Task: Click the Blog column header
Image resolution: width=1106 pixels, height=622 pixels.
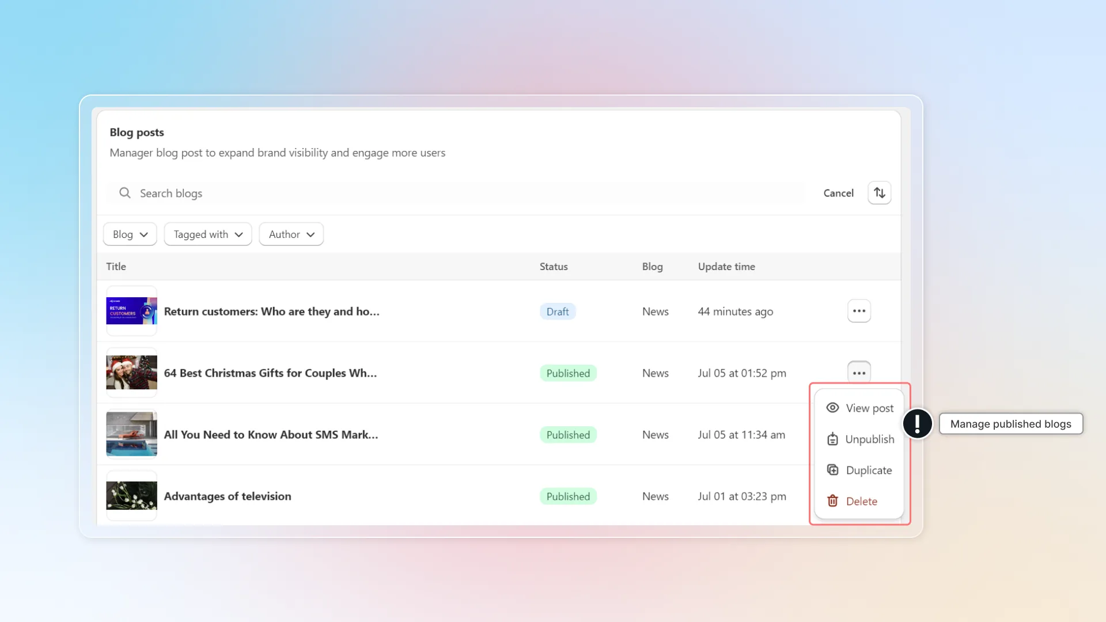Action: (x=652, y=267)
